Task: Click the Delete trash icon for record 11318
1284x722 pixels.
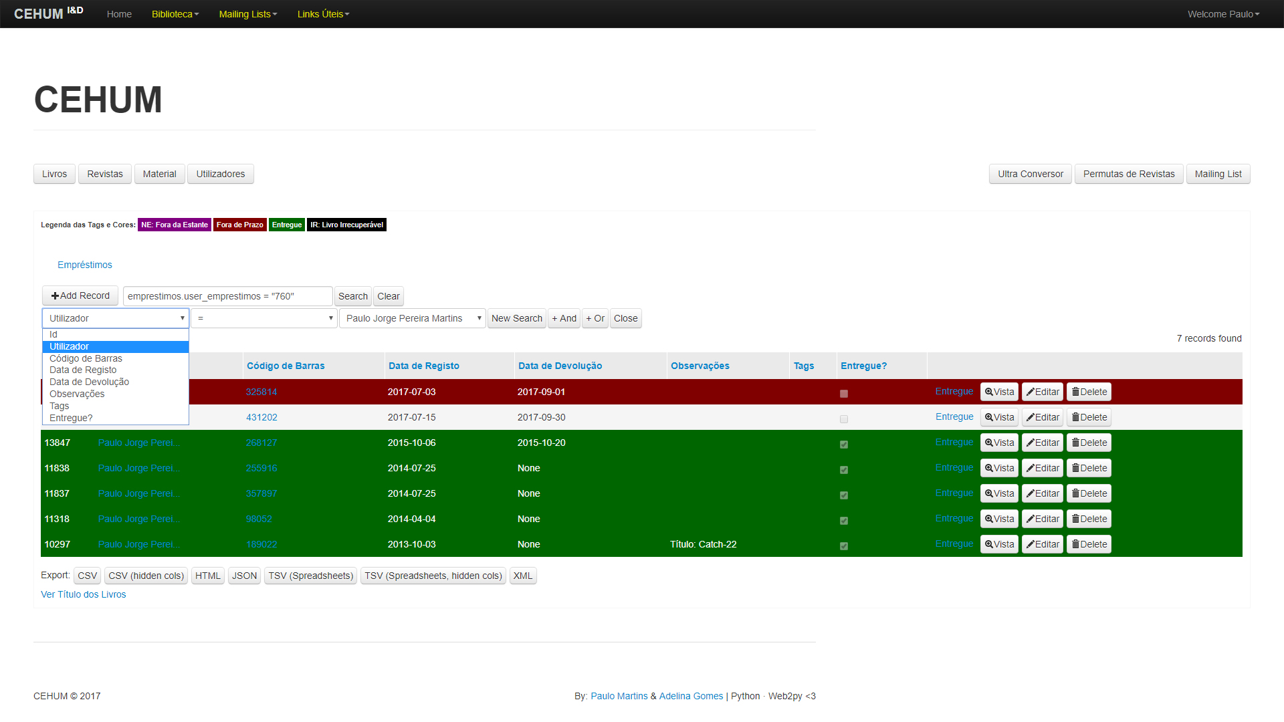Action: [x=1075, y=519]
